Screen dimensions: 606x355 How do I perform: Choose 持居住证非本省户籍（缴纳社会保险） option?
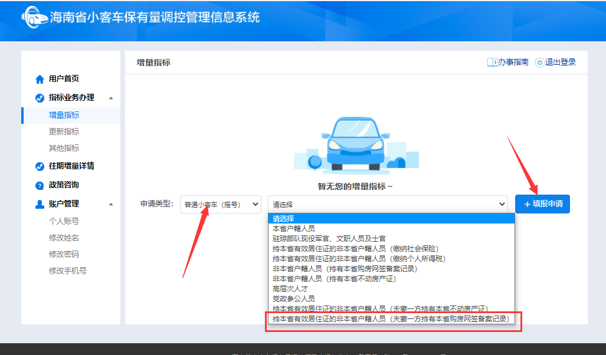coord(391,249)
